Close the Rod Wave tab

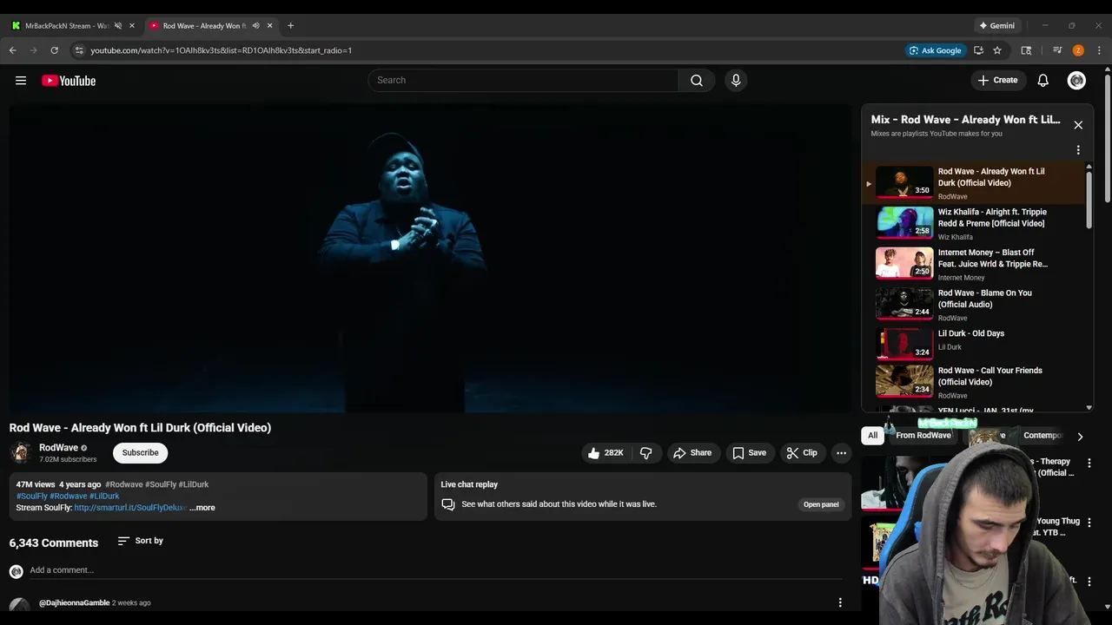pos(269,25)
